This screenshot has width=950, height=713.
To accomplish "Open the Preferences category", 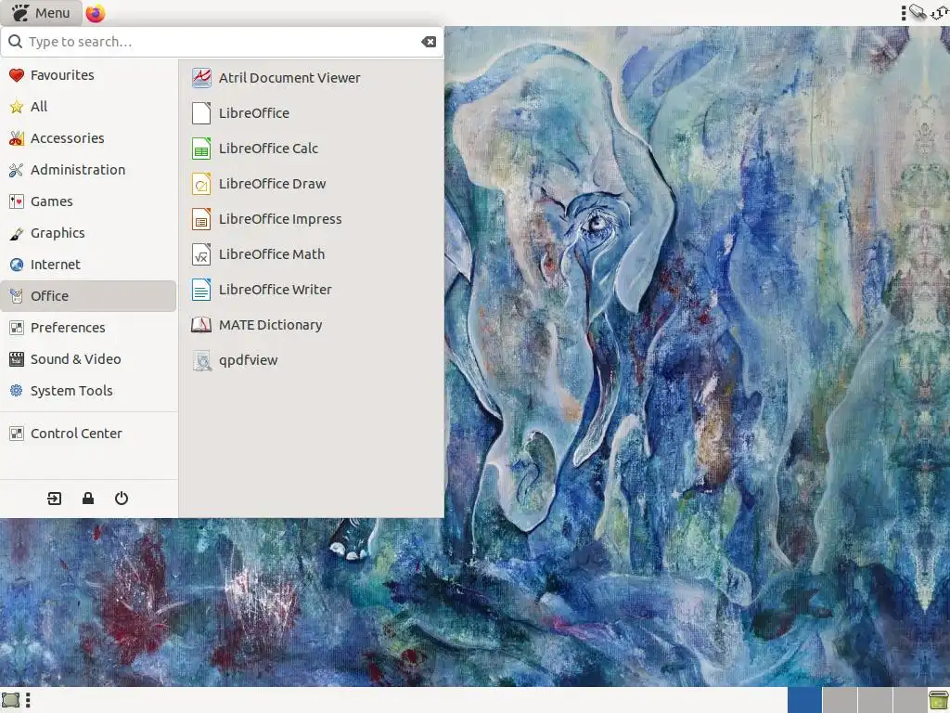I will pyautogui.click(x=88, y=328).
